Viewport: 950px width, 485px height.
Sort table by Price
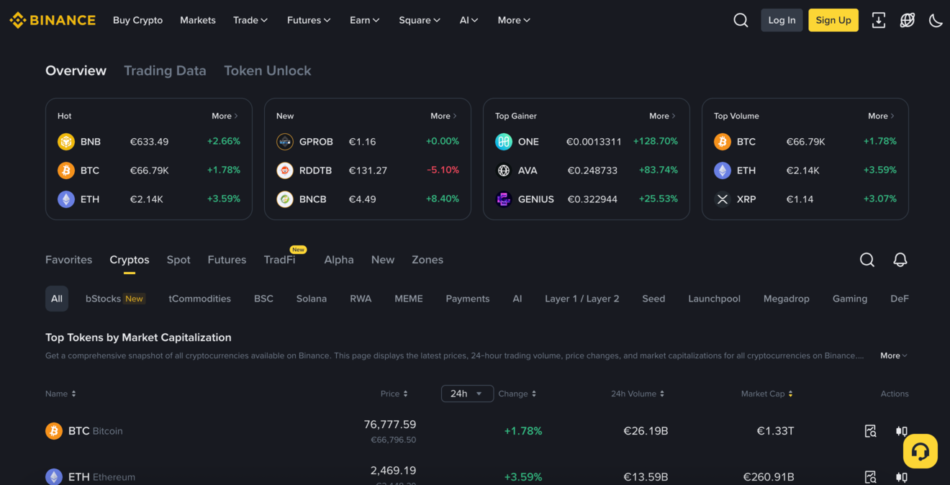[x=394, y=394]
